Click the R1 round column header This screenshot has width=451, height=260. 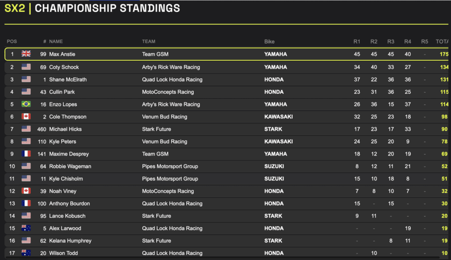[357, 41]
